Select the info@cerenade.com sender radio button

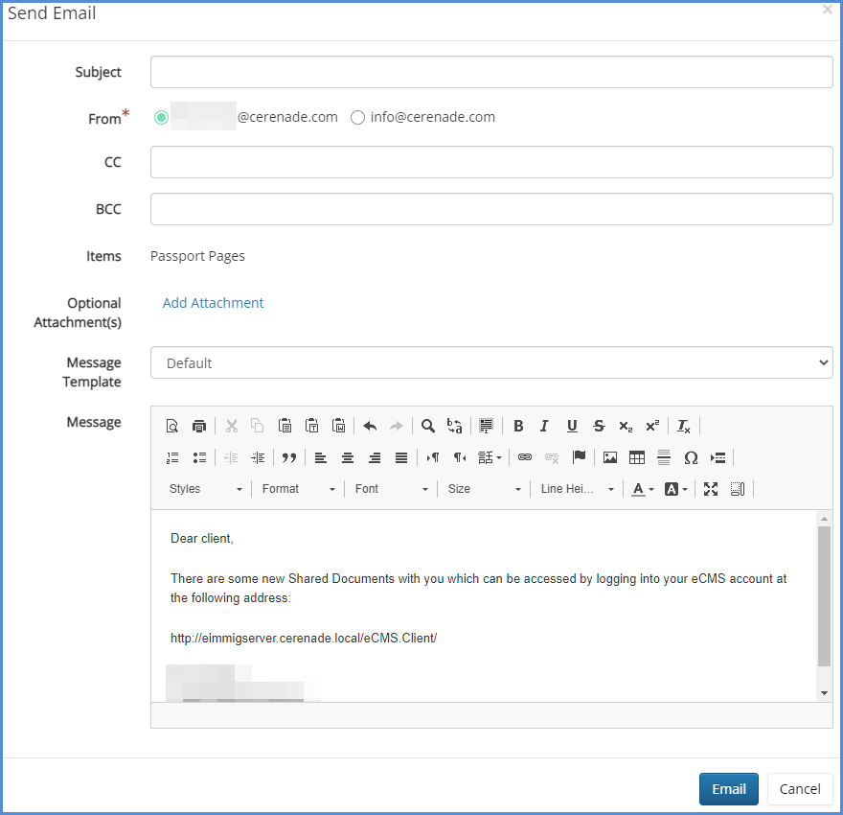357,117
